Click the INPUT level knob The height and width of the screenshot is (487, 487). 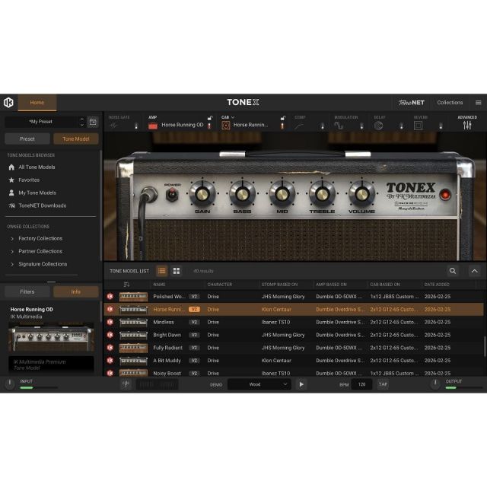tap(10, 384)
